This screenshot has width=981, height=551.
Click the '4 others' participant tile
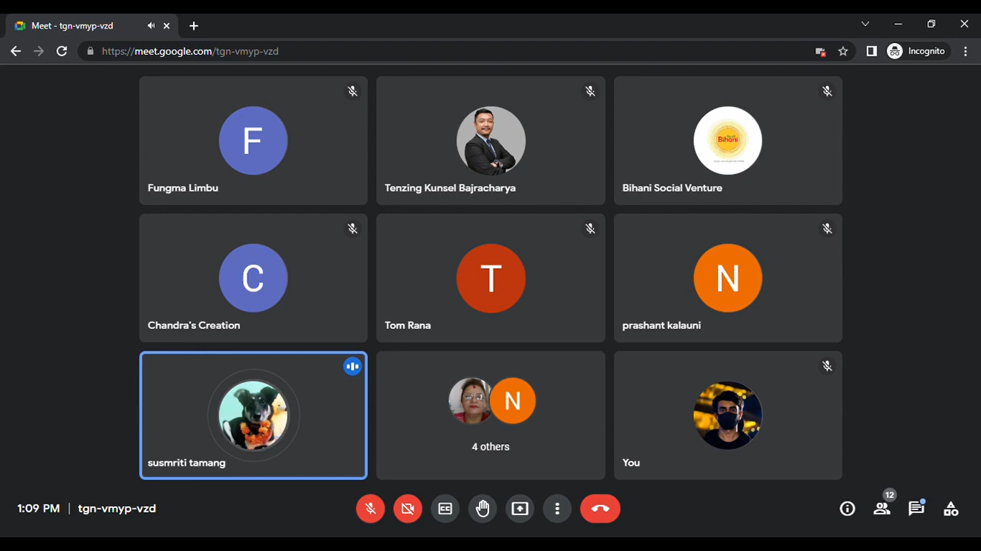(490, 415)
